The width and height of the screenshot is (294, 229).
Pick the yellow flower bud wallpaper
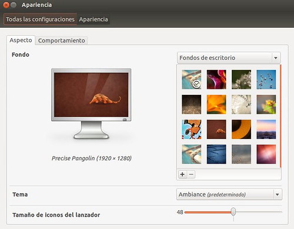[266, 104]
